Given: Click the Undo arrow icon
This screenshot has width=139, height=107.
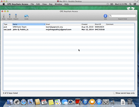Looking at the screenshot, I should pos(26,16).
